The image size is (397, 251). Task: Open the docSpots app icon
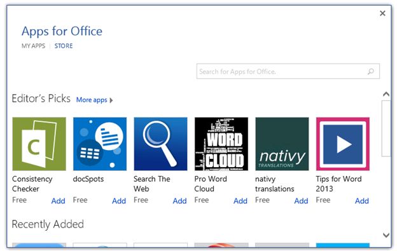(x=100, y=144)
